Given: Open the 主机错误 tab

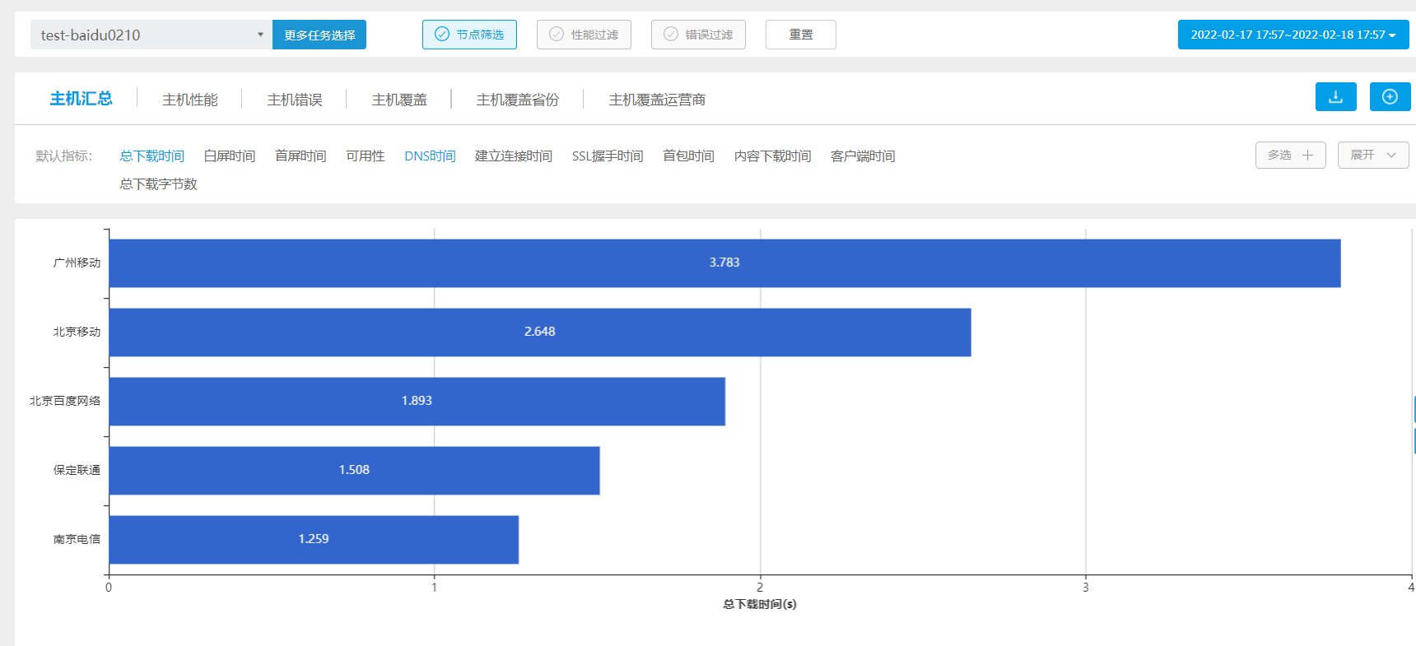Looking at the screenshot, I should pos(295,100).
